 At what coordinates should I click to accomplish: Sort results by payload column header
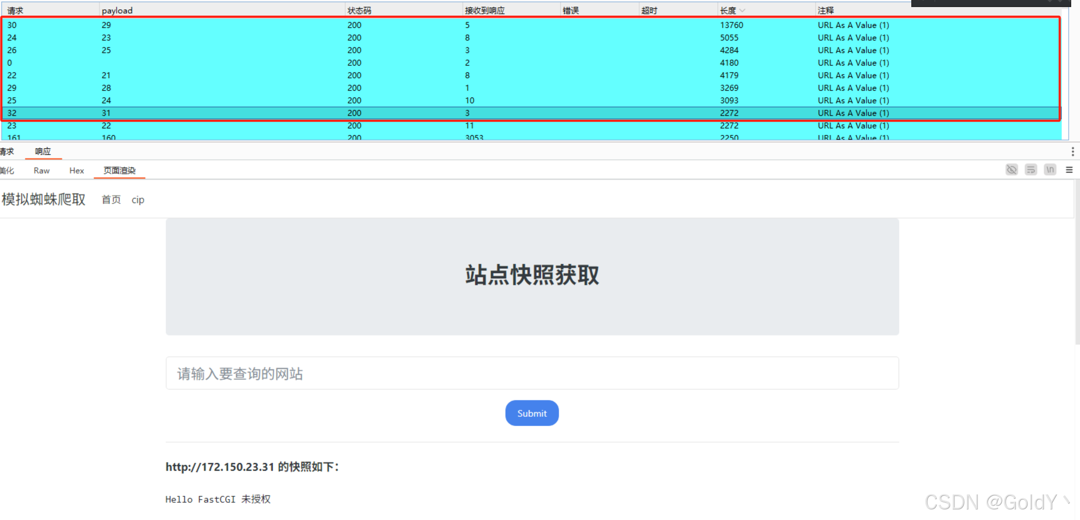pyautogui.click(x=117, y=11)
